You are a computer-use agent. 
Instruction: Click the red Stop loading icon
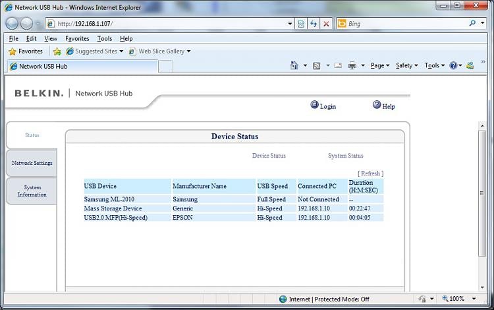327,24
